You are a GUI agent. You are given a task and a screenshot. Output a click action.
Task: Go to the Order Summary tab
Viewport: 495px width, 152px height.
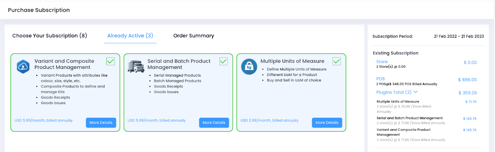click(194, 36)
